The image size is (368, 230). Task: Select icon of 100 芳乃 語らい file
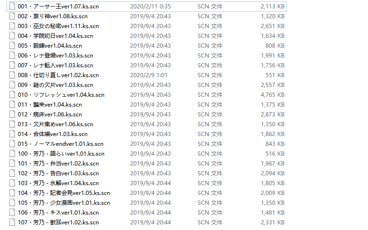(x=12, y=154)
